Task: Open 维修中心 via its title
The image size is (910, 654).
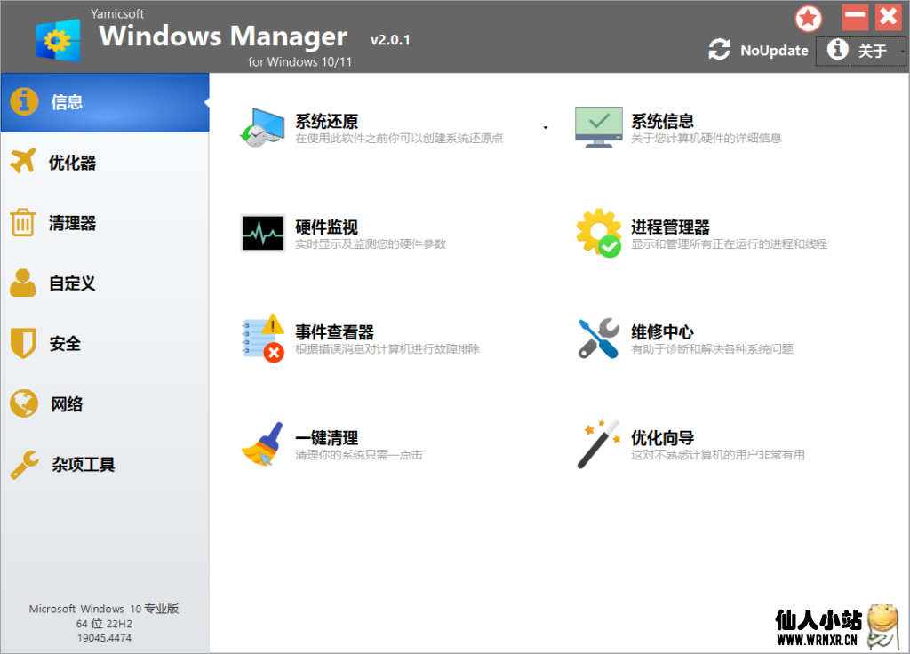Action: point(662,332)
